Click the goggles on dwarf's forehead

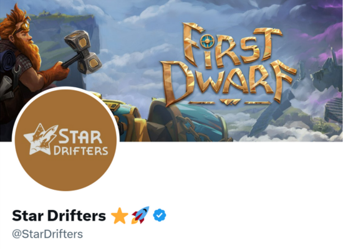point(24,26)
